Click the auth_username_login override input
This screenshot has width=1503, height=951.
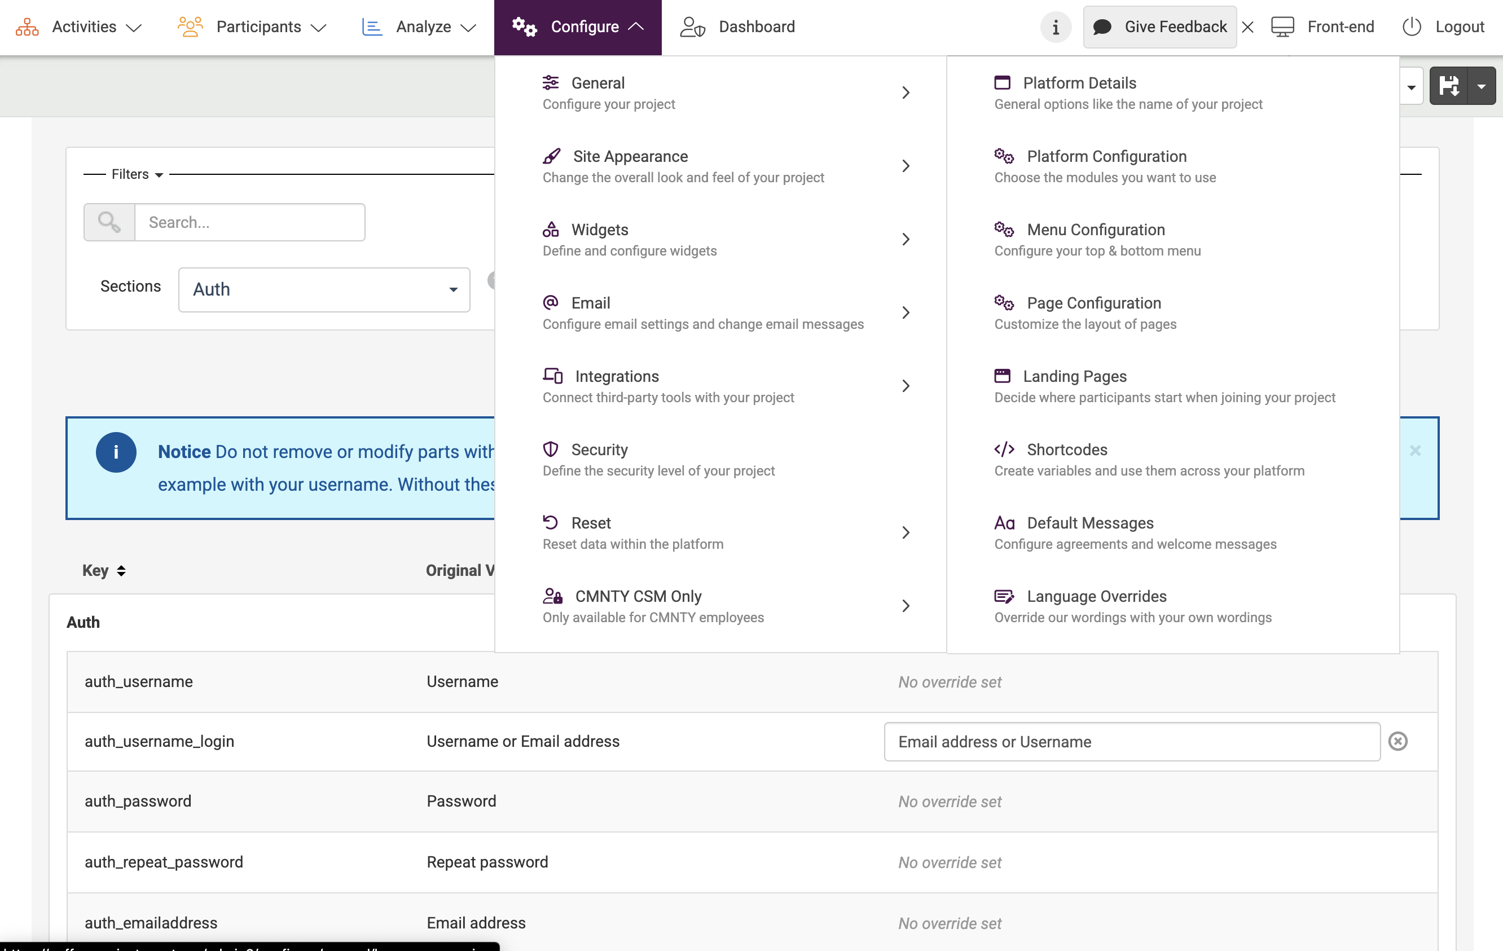click(x=1132, y=741)
